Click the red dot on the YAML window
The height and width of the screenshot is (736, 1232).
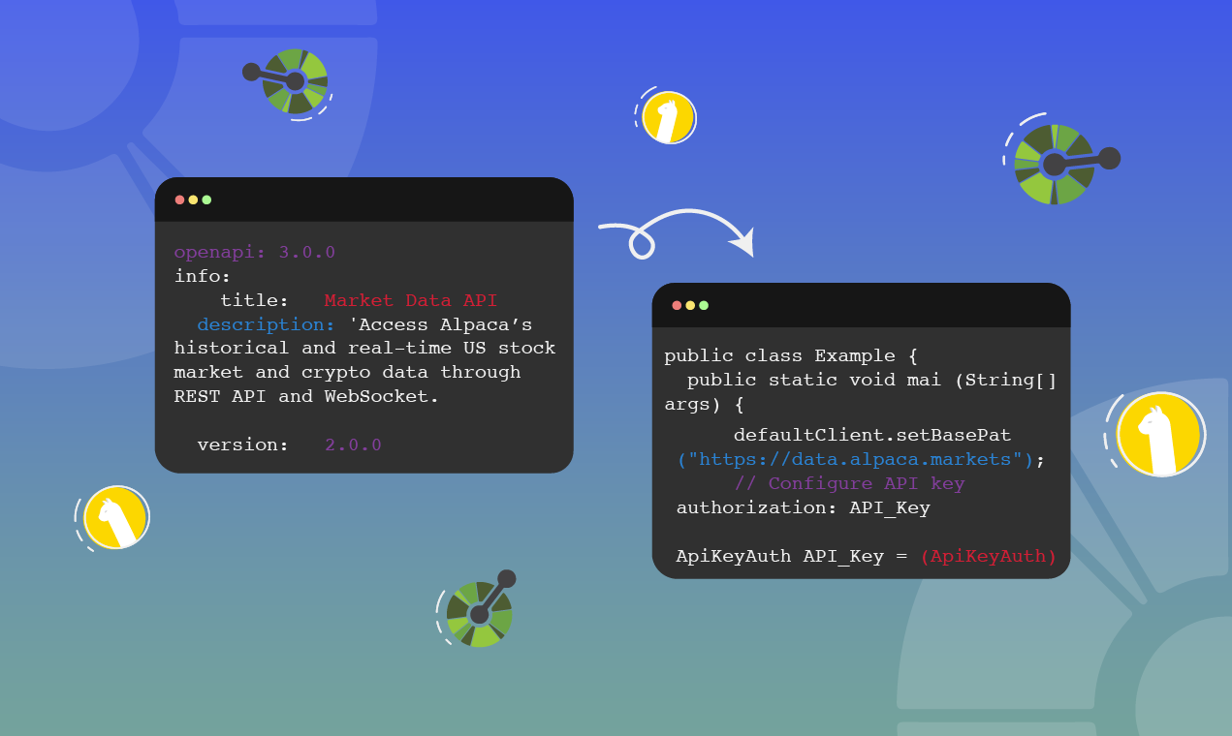click(179, 199)
